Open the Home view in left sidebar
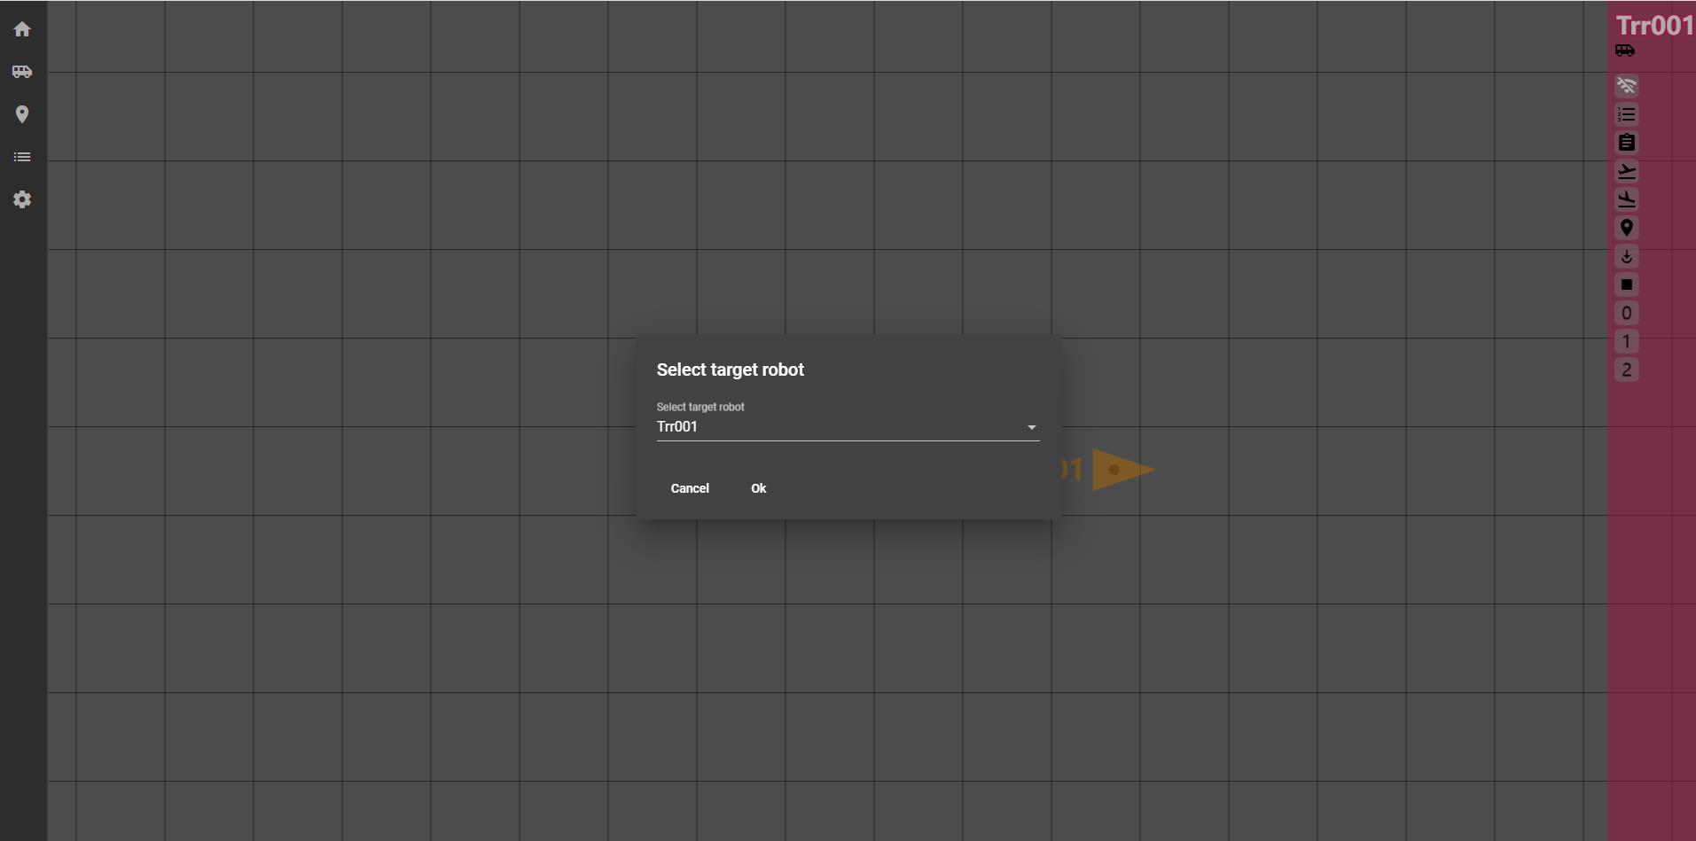 pos(22,29)
